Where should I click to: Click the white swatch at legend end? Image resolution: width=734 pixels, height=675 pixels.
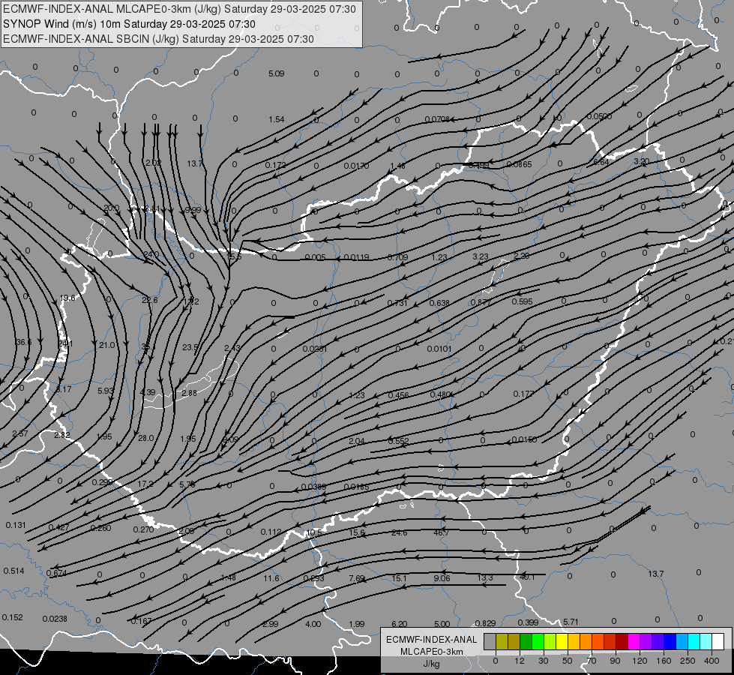click(718, 641)
